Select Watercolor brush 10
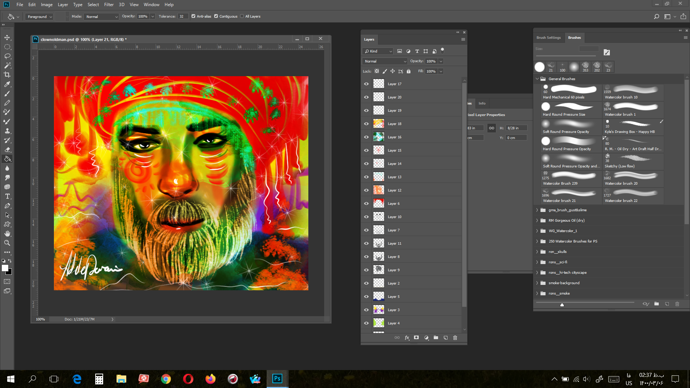The height and width of the screenshot is (388, 690). click(633, 92)
